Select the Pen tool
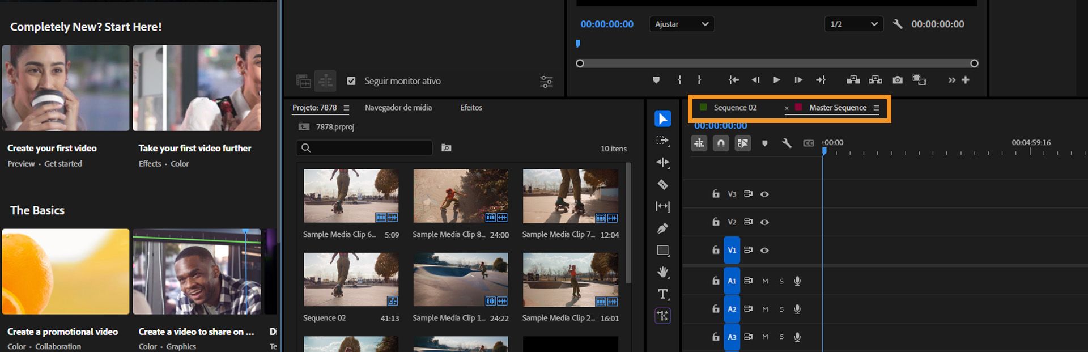This screenshot has height=352, width=1088. click(x=662, y=228)
